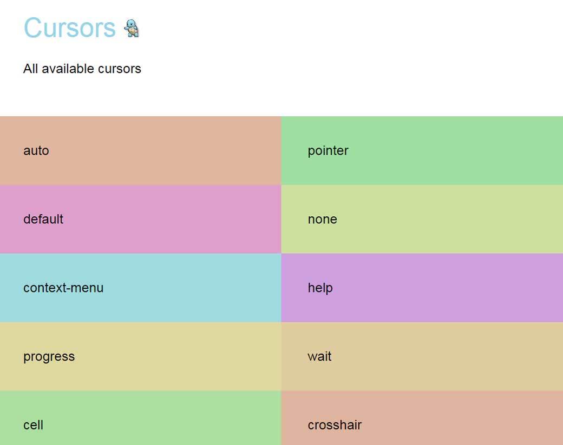Viewport: 563px width, 445px height.
Task: Click the 'help' text label
Action: (320, 288)
